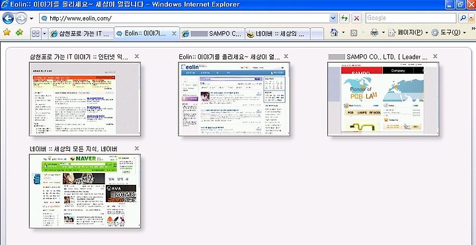Click the 삼천포로 가는 IT 이야기 thumbnail title
Viewport: 476px width, 245px height.
pos(79,57)
